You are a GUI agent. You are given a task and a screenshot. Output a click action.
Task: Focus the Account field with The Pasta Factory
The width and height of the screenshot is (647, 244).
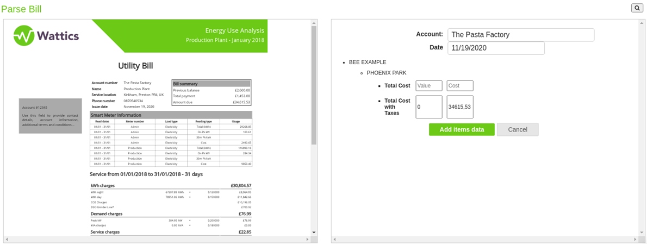tap(520, 35)
